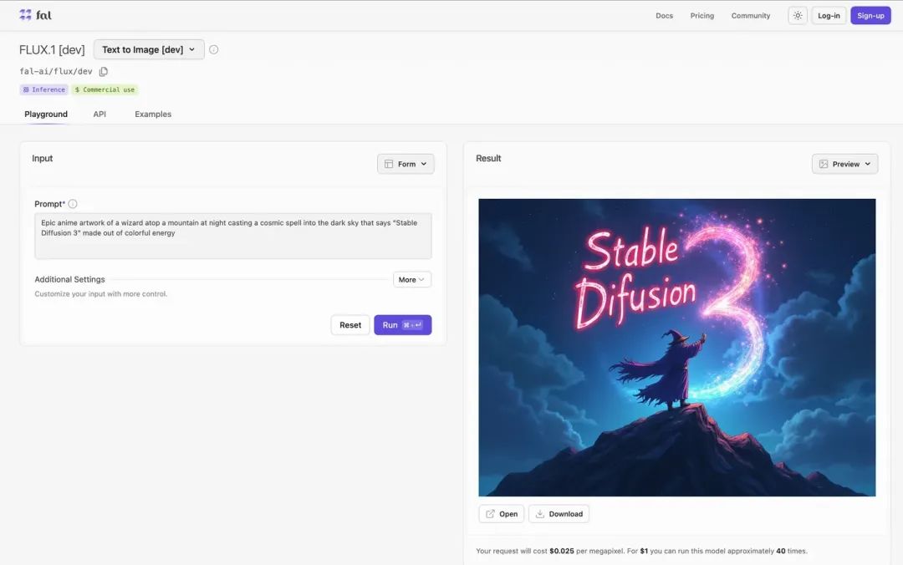
Task: Click inside the Prompt text area
Action: 233,237
